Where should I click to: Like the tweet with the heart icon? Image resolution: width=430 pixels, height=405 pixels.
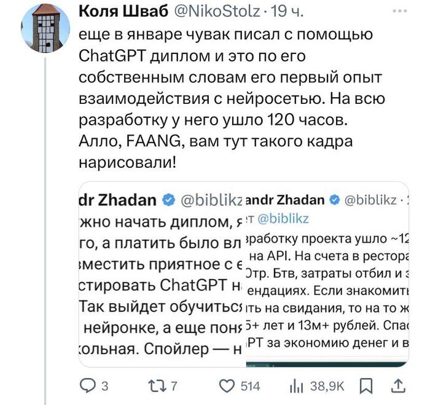[227, 386]
